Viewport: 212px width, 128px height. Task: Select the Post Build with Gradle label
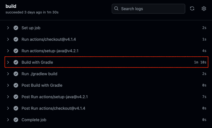tap(42, 85)
